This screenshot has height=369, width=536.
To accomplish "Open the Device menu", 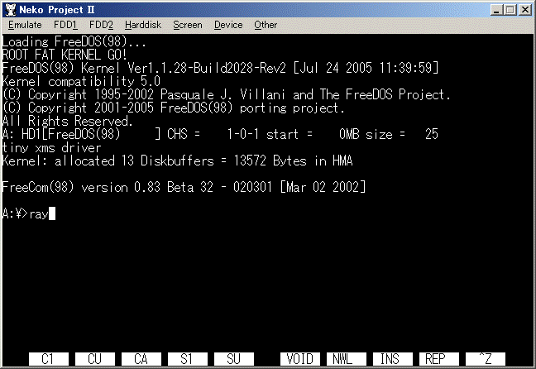I will (228, 25).
